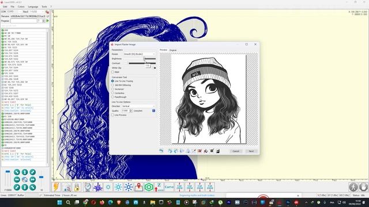The height and width of the screenshot is (207, 369).
Task: Click the fill bucket icon in the dialog toolbar
Action: 206,151
